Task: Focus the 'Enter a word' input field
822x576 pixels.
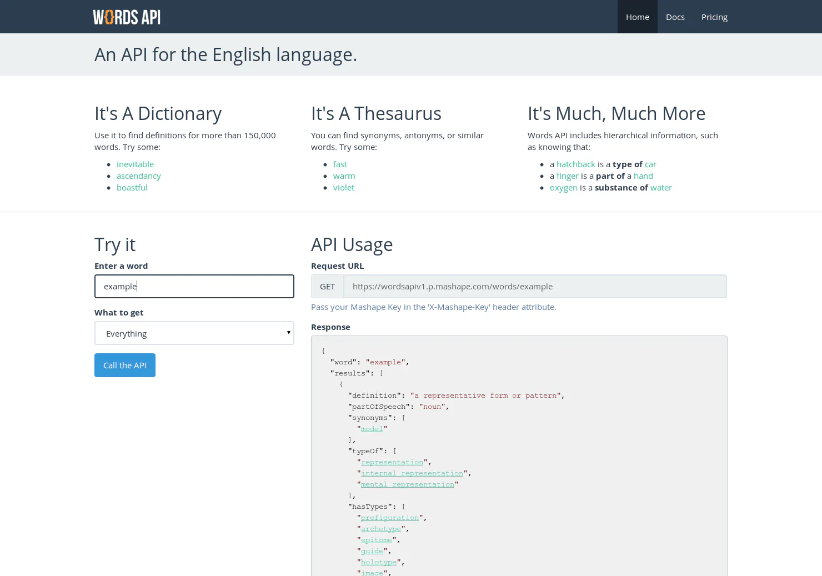Action: (x=194, y=287)
